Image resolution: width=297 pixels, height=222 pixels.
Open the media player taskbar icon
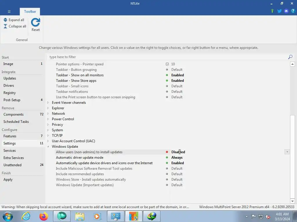pos(97,216)
